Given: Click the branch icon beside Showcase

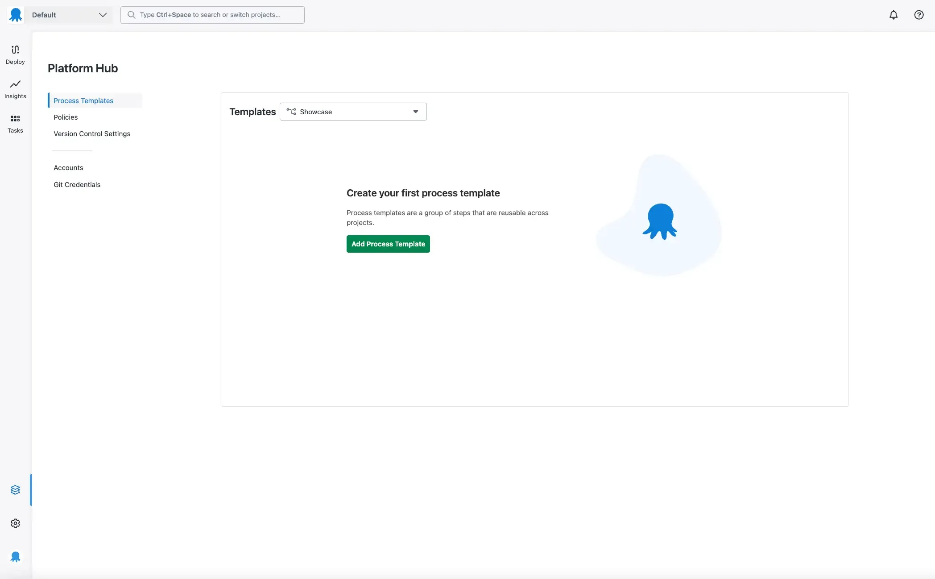Looking at the screenshot, I should 291,112.
